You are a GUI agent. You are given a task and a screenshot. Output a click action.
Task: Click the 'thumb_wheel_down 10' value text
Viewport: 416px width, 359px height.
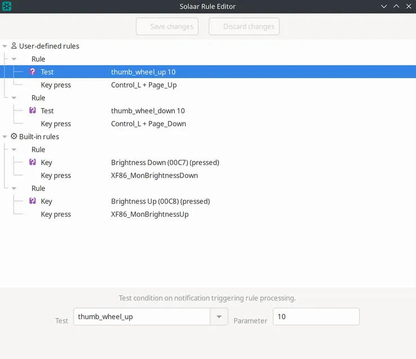pyautogui.click(x=148, y=111)
